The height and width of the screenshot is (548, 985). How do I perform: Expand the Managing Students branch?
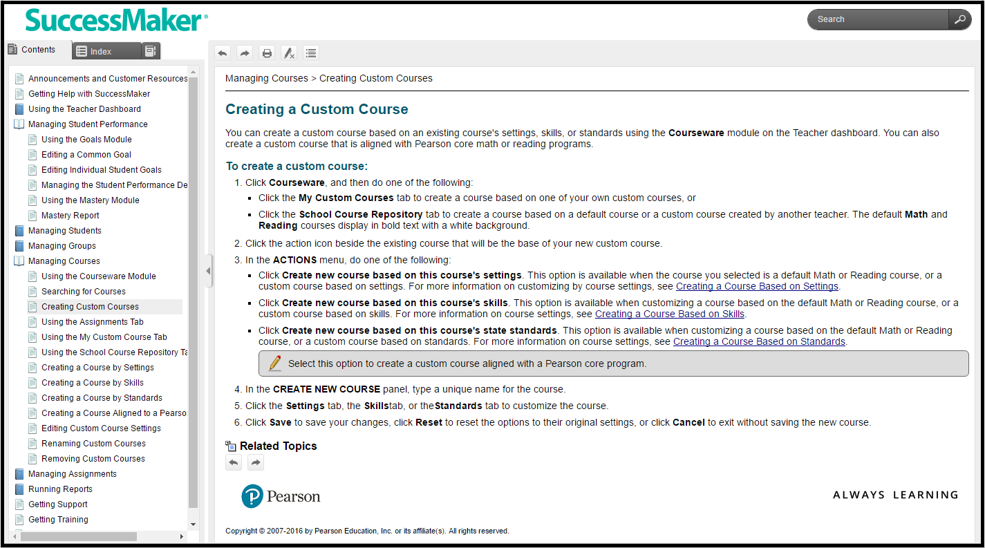point(19,230)
